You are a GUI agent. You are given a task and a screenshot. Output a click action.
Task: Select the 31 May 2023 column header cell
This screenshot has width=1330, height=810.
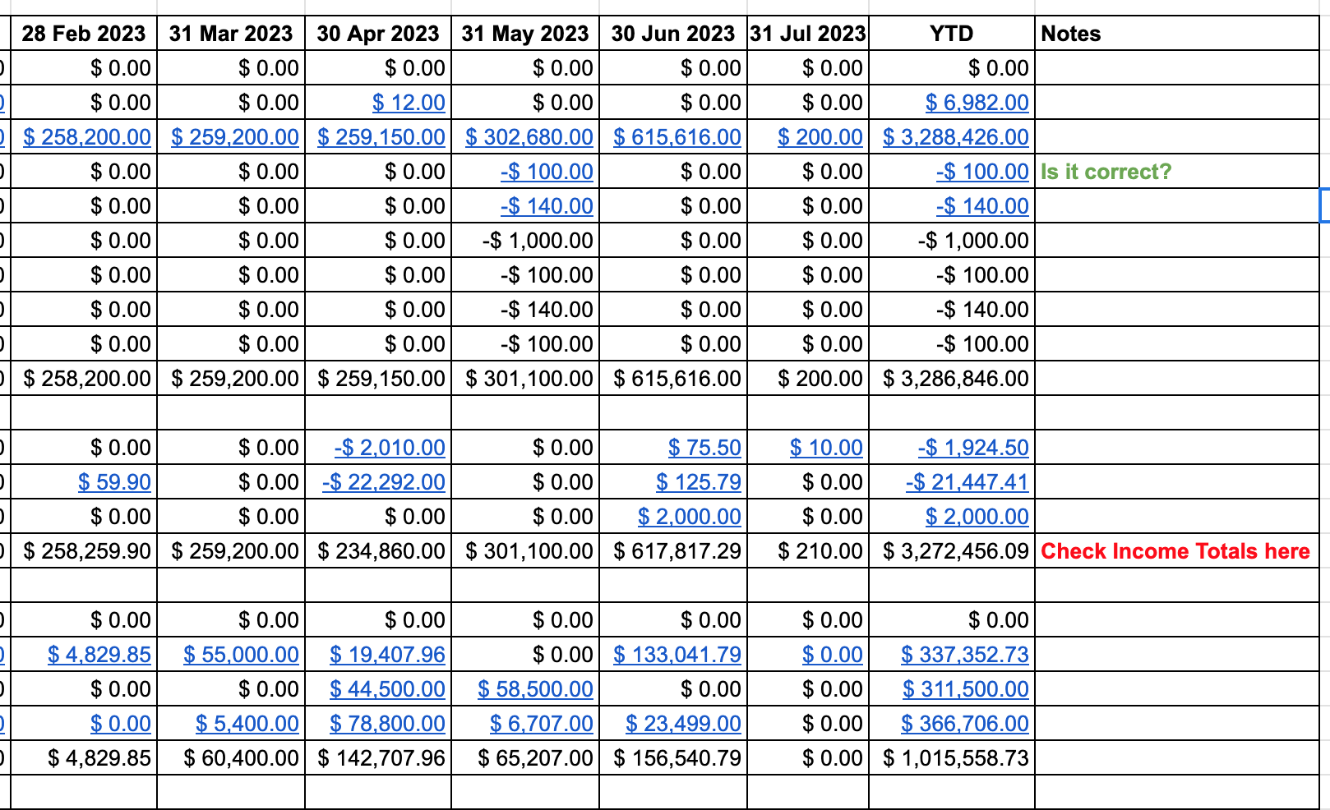[x=525, y=34]
